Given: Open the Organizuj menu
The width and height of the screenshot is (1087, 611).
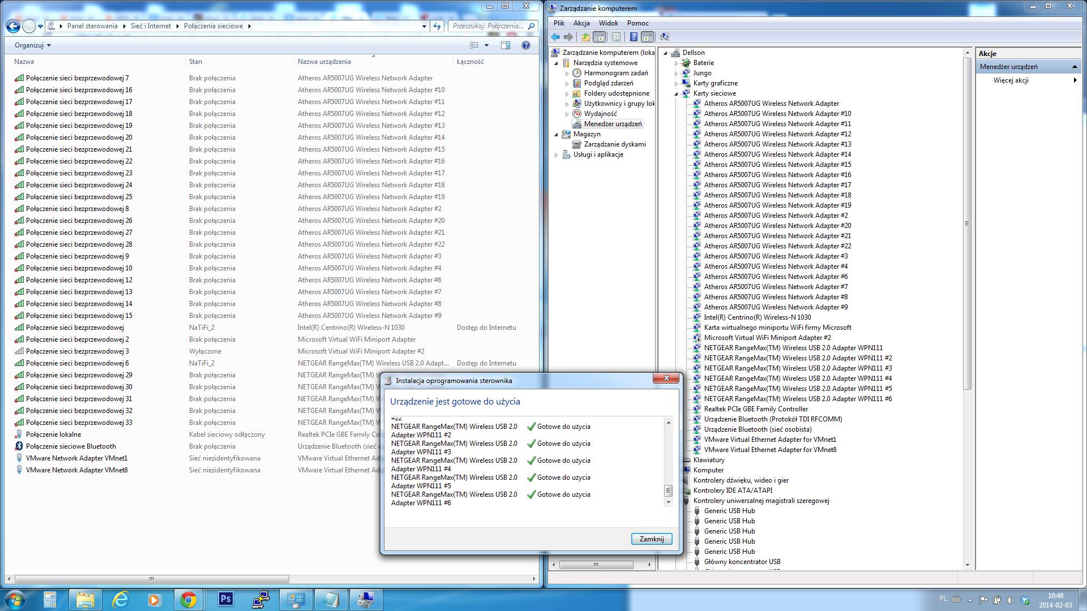Looking at the screenshot, I should tap(33, 45).
